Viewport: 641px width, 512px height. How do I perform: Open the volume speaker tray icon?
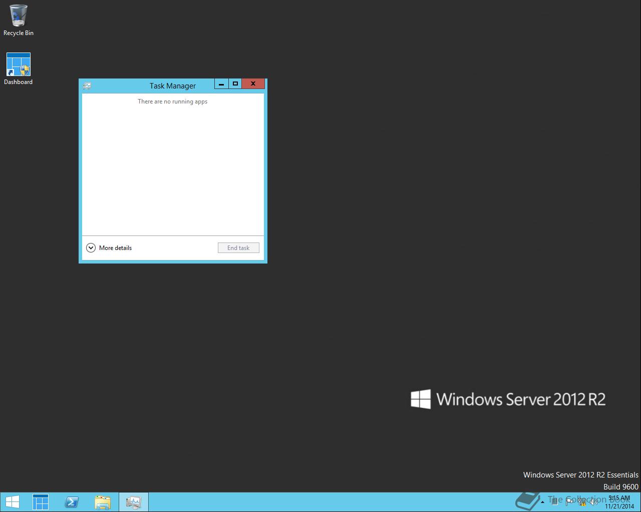coord(593,502)
